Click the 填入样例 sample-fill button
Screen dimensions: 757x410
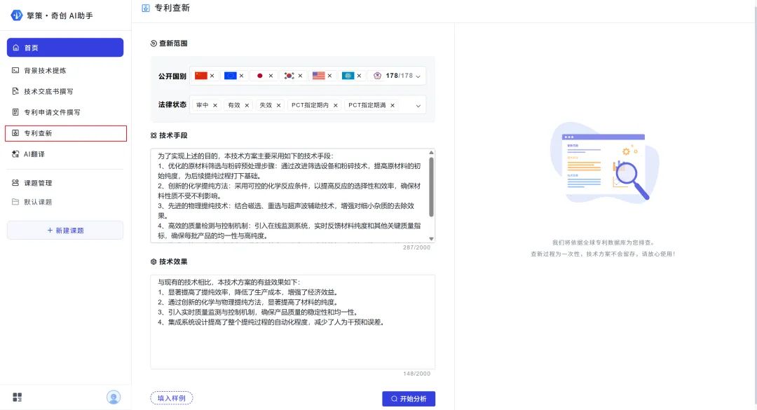pos(170,398)
